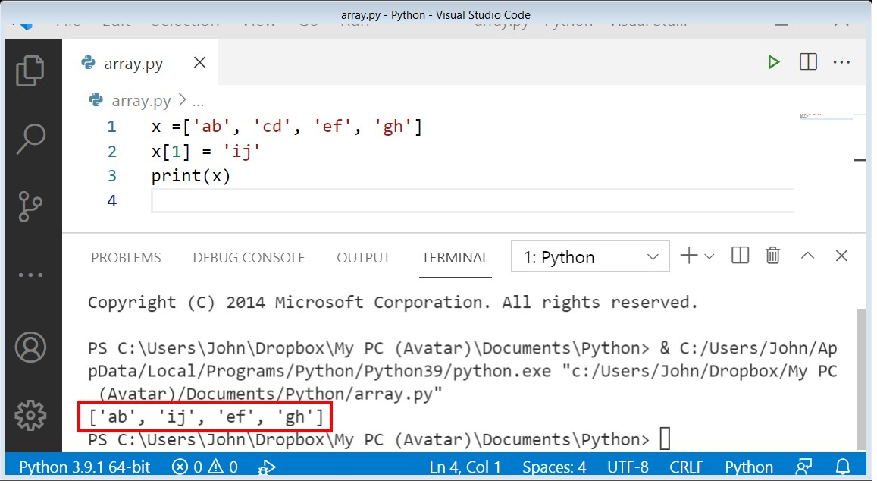Change line ending by clicking CRLF

(686, 467)
